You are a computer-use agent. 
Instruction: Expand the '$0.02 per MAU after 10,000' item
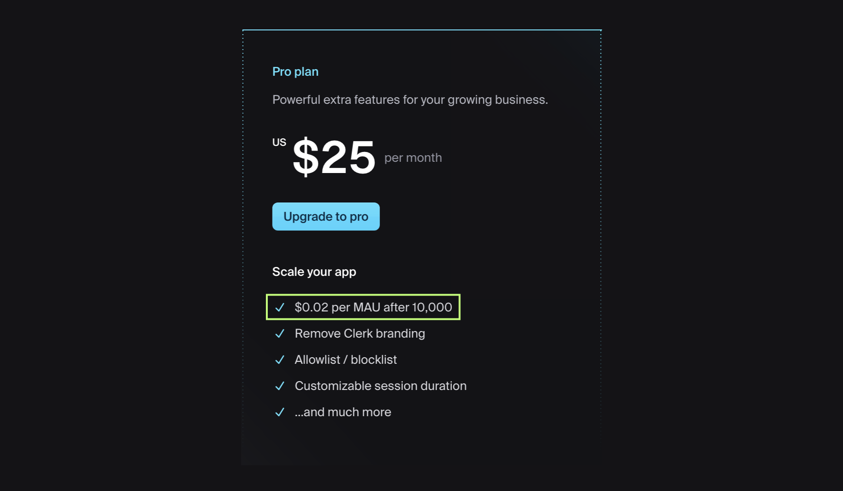373,307
